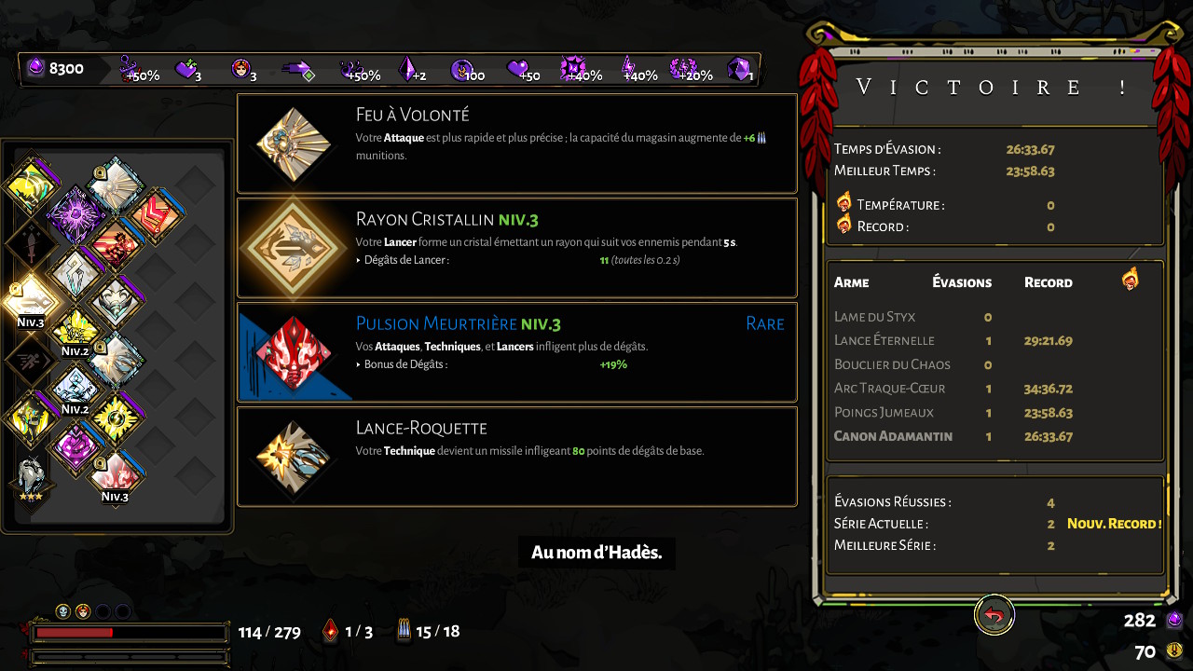This screenshot has width=1193, height=671.
Task: Click the Pulsion Meurtrière red mask icon
Action: point(295,352)
